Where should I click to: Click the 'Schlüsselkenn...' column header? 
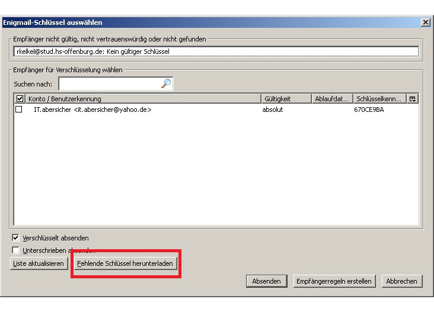tap(379, 99)
